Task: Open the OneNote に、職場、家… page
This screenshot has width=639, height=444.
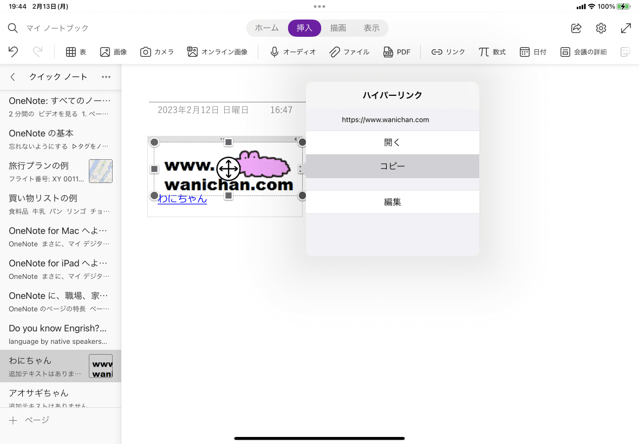Action: tap(60, 302)
